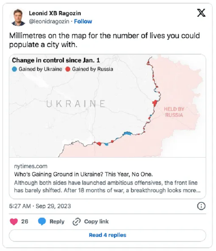216x251 pixels.
Task: Open the nytimes.com source link
Action: [31, 166]
